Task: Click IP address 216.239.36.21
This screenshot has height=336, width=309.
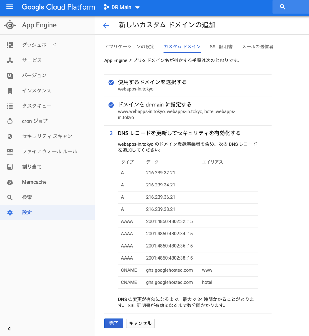Action: tap(161, 197)
